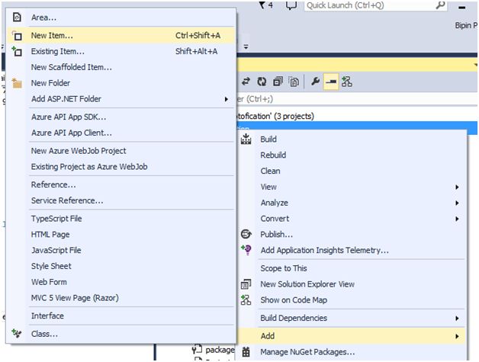Select Area... menu entry

pyautogui.click(x=121, y=18)
